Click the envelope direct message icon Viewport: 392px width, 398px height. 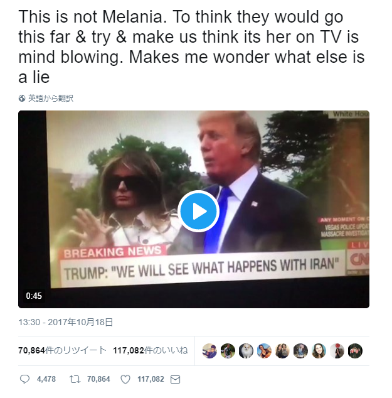[176, 379]
